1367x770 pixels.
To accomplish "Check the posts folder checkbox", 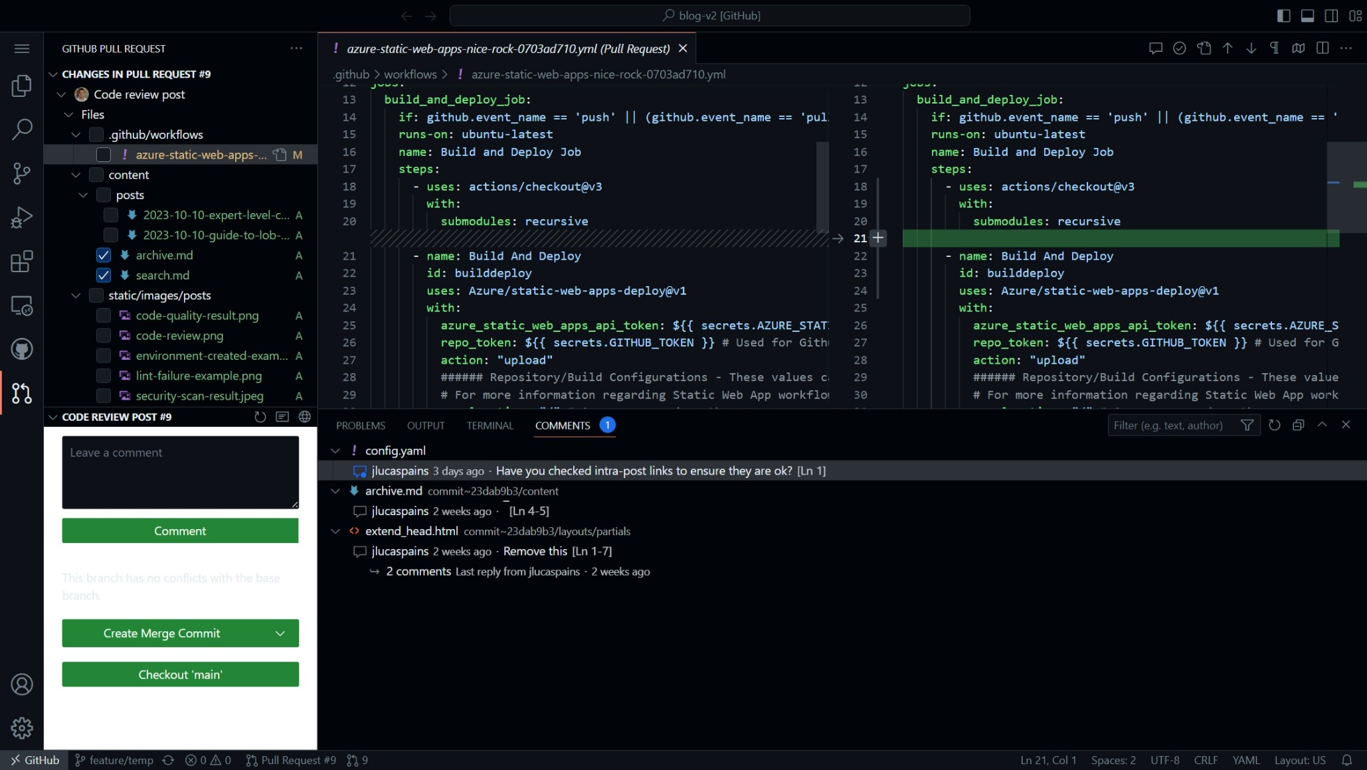I will tap(104, 195).
